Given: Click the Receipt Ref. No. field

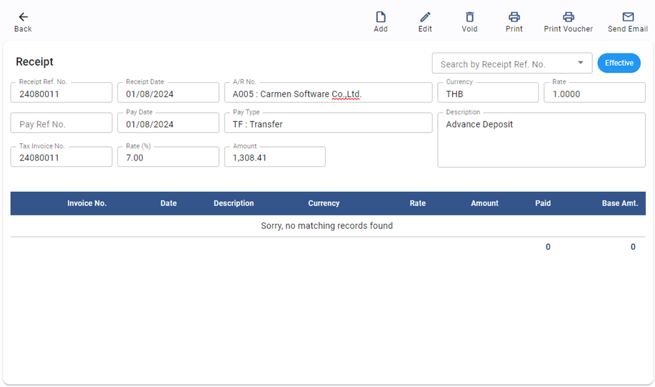Looking at the screenshot, I should point(61,93).
